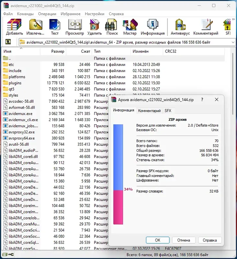Click the dialog's Справка button

pyautogui.click(x=210, y=240)
